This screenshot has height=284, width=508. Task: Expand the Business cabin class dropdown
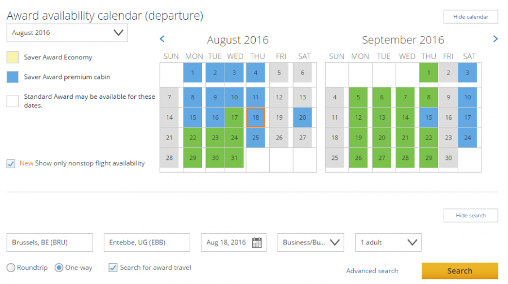tap(310, 243)
